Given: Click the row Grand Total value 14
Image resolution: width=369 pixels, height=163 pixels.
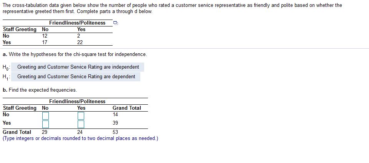Looking at the screenshot, I should (115, 115).
